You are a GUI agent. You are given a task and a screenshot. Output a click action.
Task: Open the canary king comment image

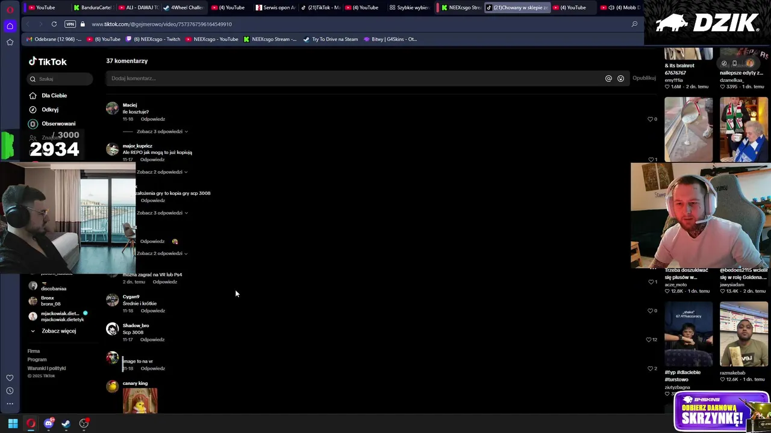tap(140, 401)
